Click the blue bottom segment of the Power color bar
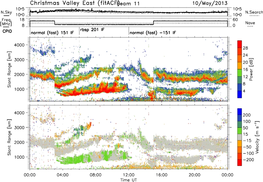Screen dimensions: 263x182 point(240,94)
